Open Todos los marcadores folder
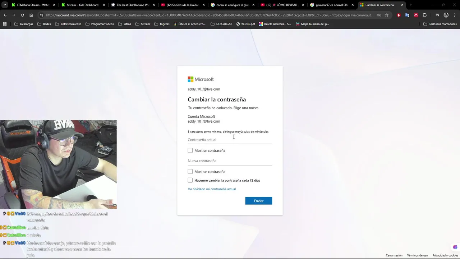 point(440,24)
